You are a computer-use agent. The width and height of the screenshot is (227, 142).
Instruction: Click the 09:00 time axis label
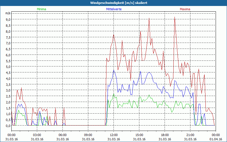click(x=88, y=135)
